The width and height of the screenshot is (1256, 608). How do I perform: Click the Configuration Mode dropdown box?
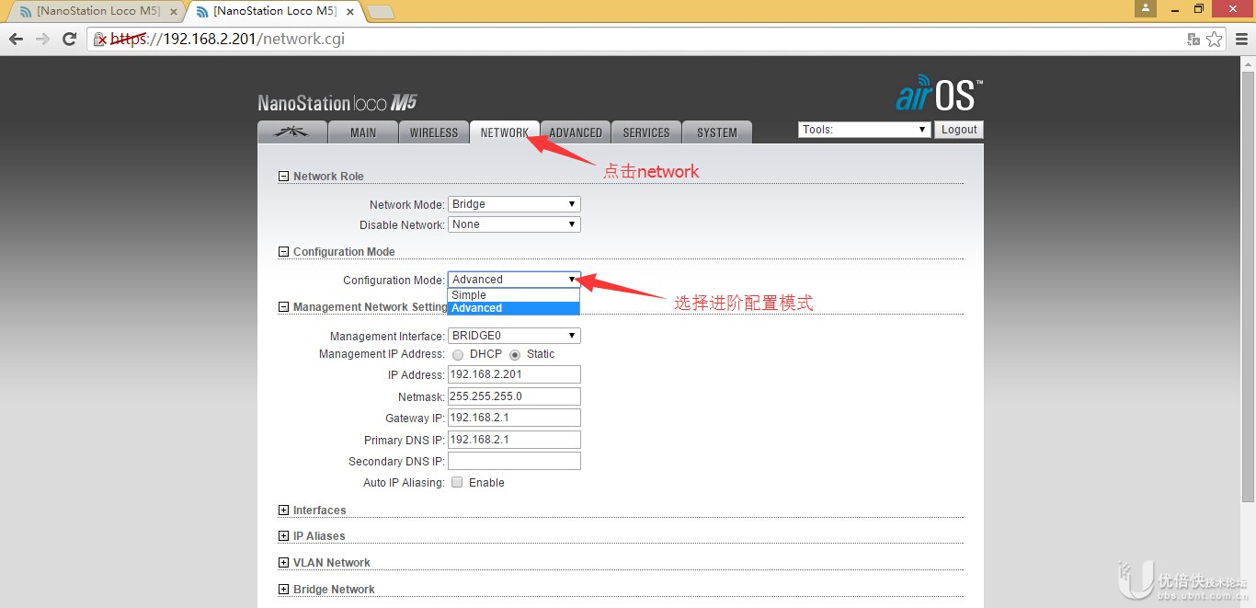pyautogui.click(x=514, y=280)
